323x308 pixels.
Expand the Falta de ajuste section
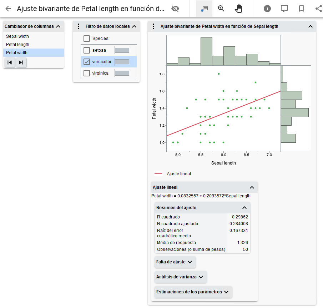coord(175,262)
